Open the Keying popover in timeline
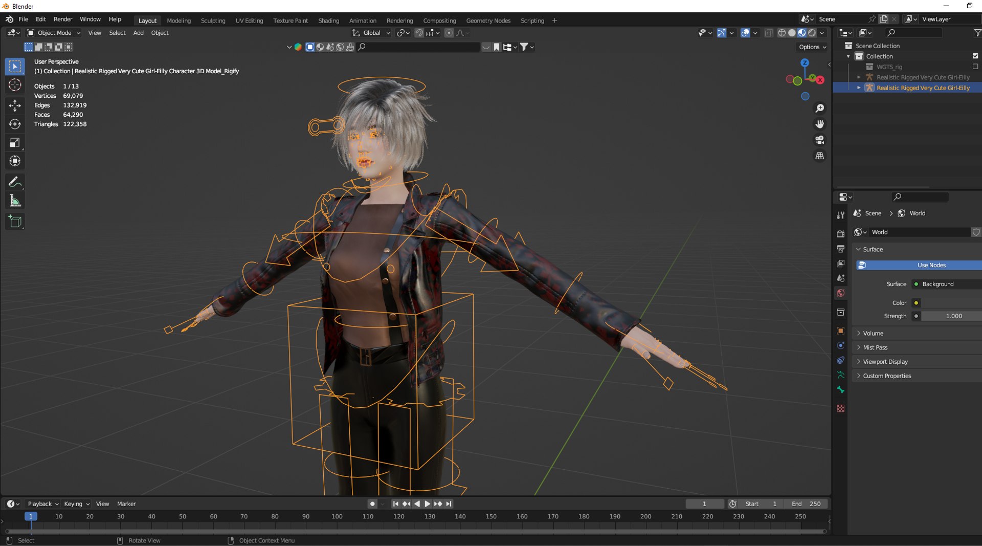 (77, 504)
